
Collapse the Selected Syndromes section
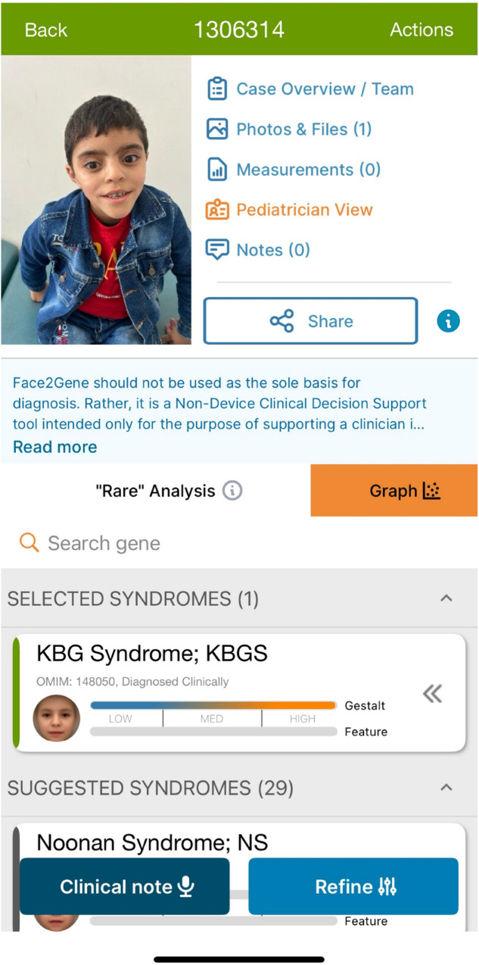point(446,598)
